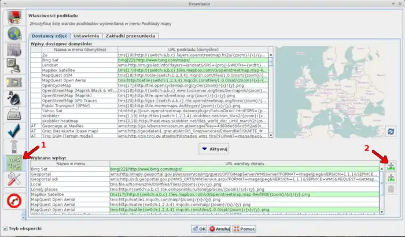This screenshot has width=405, height=237.
Task: Click the add WMS entry icon
Action: click(391, 167)
